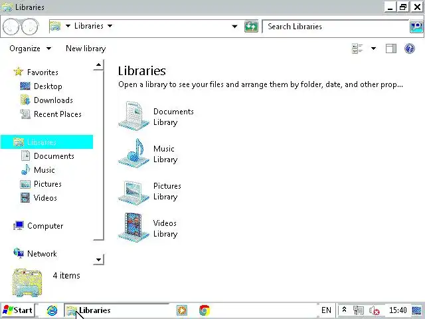425x319 pixels.
Task: Show hidden tray icons
Action: coord(344,310)
